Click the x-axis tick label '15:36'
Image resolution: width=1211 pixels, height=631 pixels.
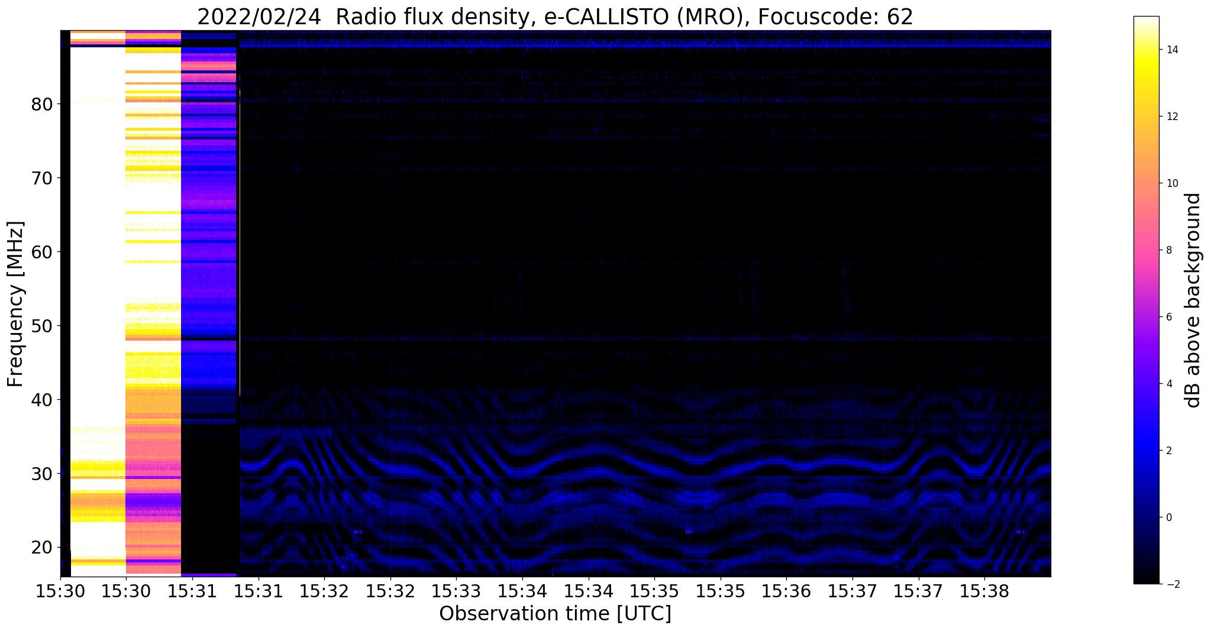(786, 590)
